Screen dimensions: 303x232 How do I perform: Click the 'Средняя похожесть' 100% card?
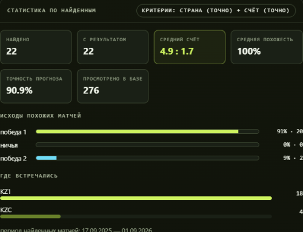point(267,47)
